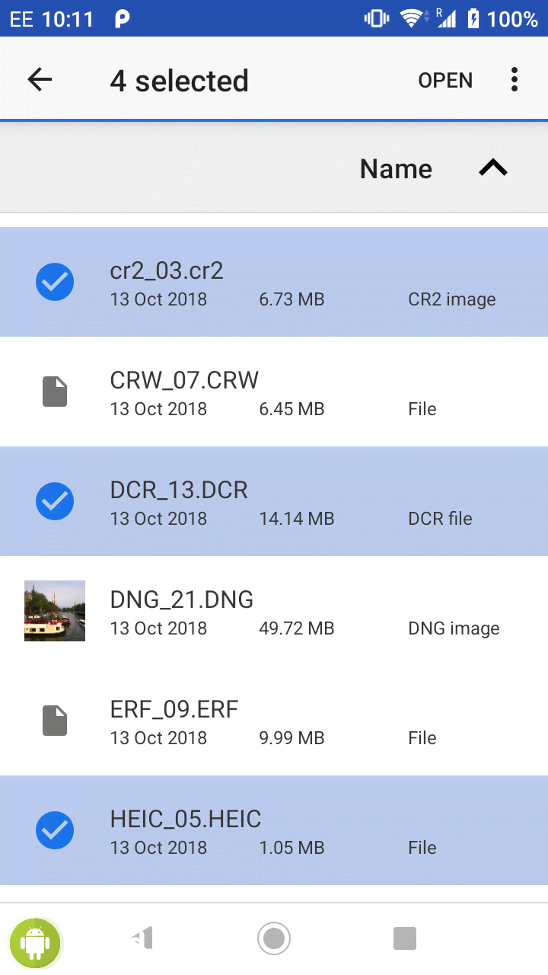
Task: Click the generic file icon for ERF_09.ERF
Action: [55, 721]
